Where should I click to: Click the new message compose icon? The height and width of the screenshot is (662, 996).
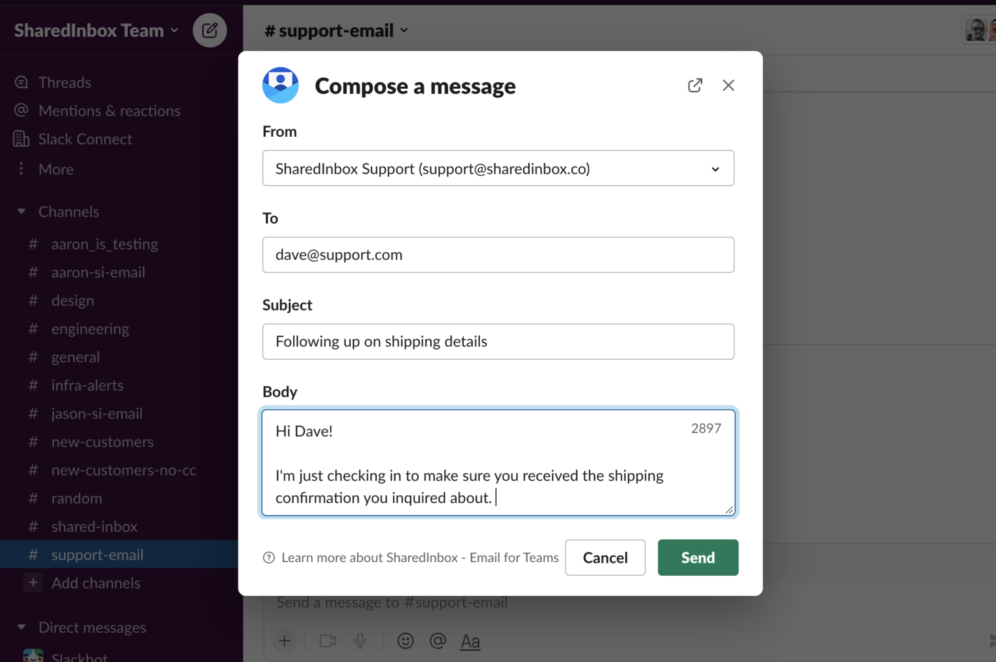pos(209,30)
